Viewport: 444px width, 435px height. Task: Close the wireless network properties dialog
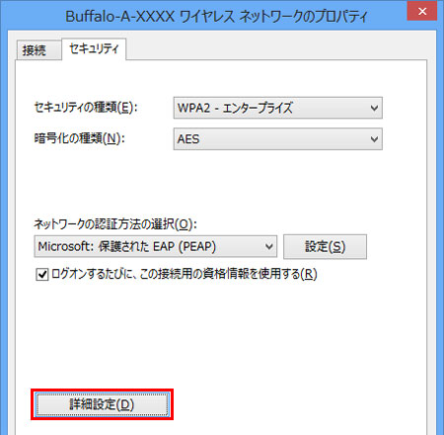(x=422, y=11)
